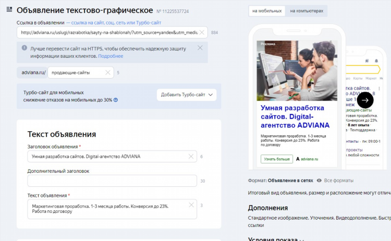Switch to the 'на компьютерах' preview tab
Image resolution: width=391 pixels, height=241 pixels.
(307, 11)
